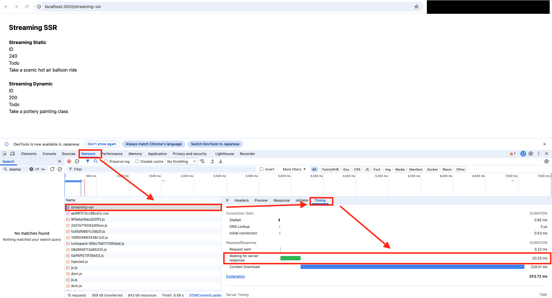This screenshot has width=552, height=298.
Task: Switch to the Console tab
Action: click(x=49, y=154)
